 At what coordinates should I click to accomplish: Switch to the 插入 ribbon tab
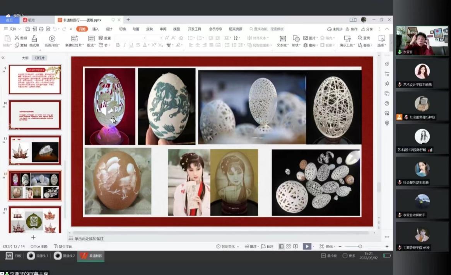(x=96, y=29)
